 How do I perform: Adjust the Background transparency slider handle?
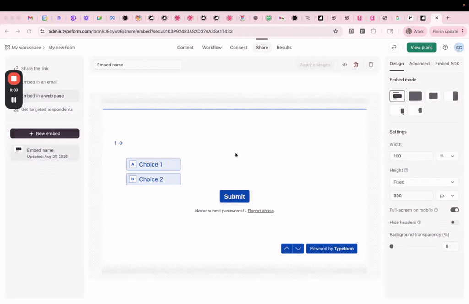[x=392, y=247]
